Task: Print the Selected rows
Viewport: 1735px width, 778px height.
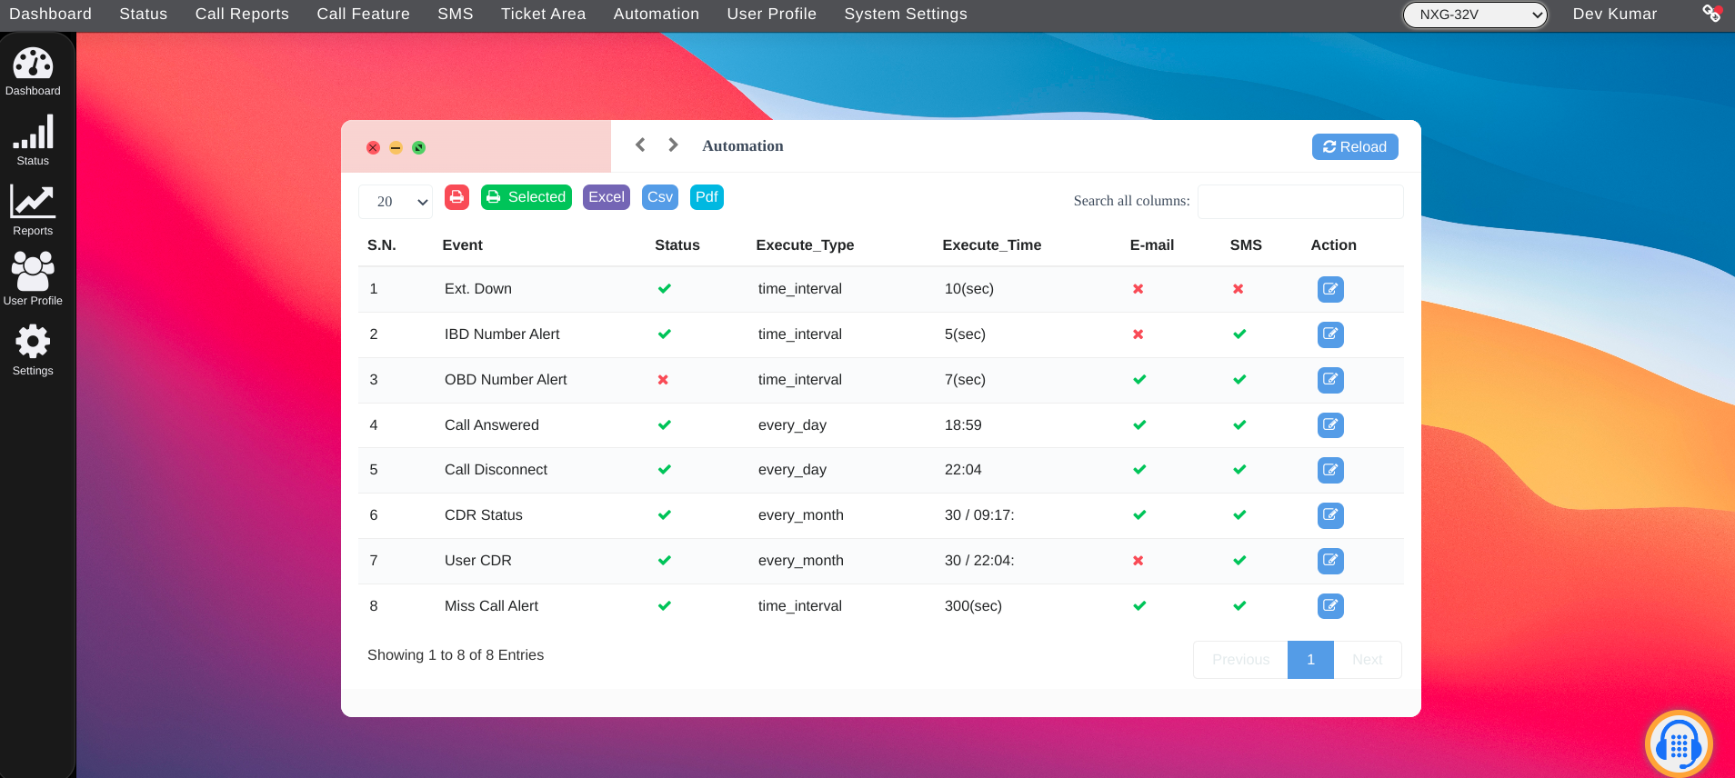Action: pyautogui.click(x=527, y=197)
